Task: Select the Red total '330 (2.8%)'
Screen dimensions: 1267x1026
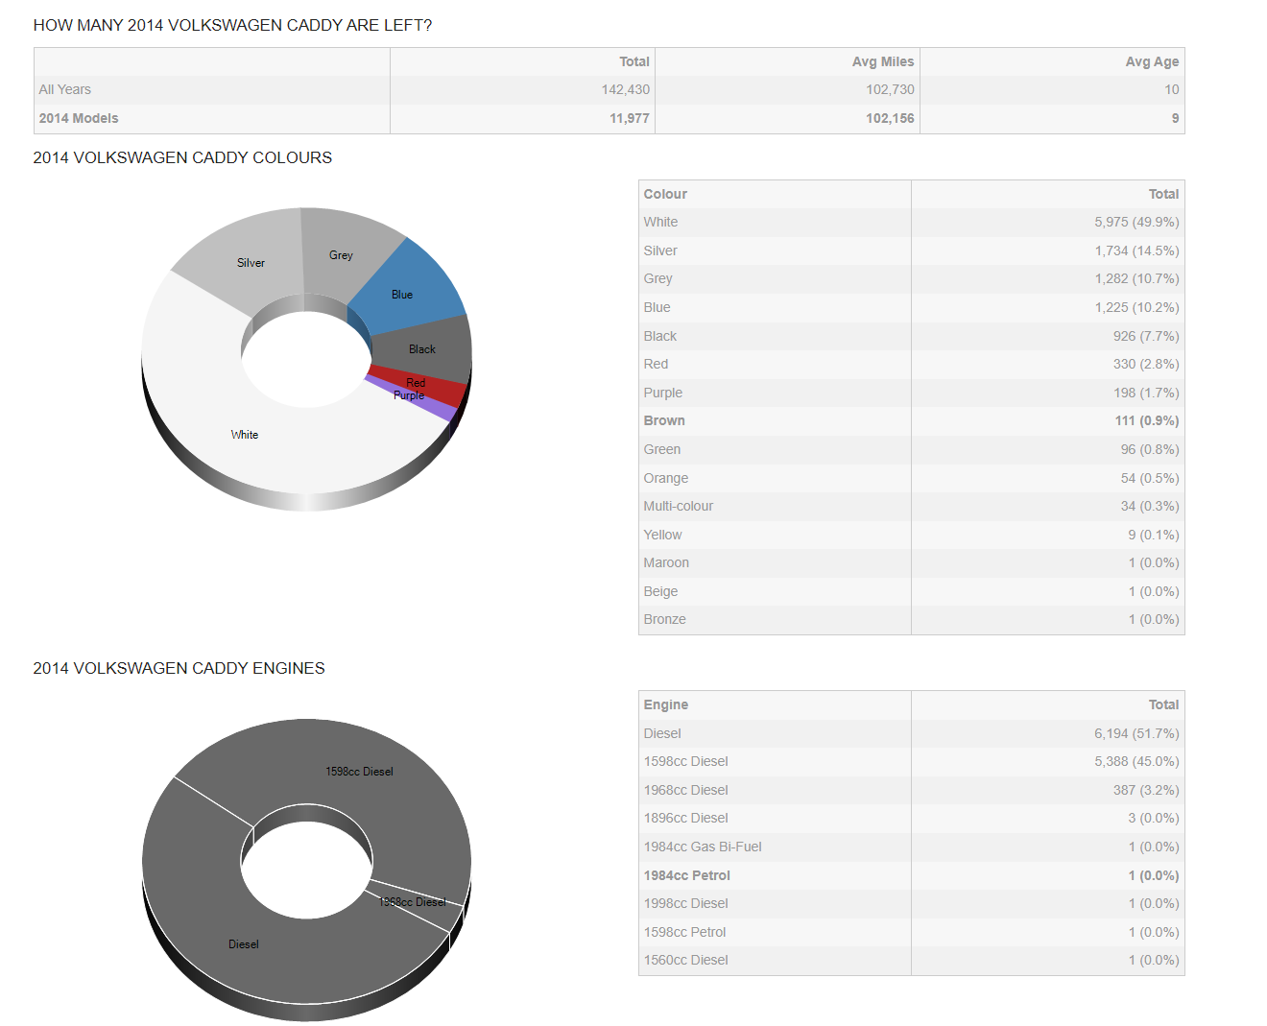Action: [1146, 364]
